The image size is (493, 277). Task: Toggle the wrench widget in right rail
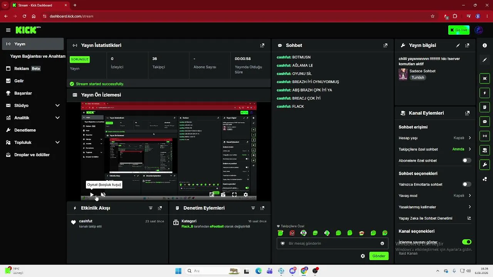[x=485, y=165]
